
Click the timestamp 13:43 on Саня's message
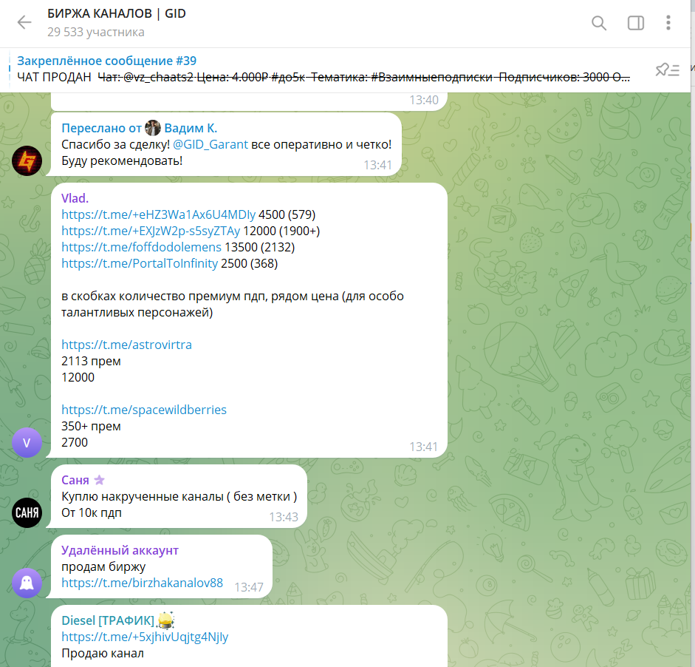point(284,517)
